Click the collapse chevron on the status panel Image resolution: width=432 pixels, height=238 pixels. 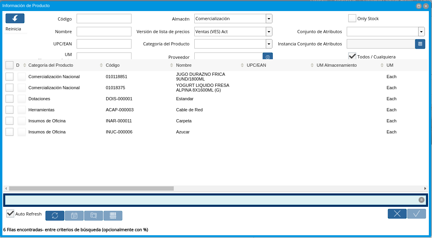point(421,200)
